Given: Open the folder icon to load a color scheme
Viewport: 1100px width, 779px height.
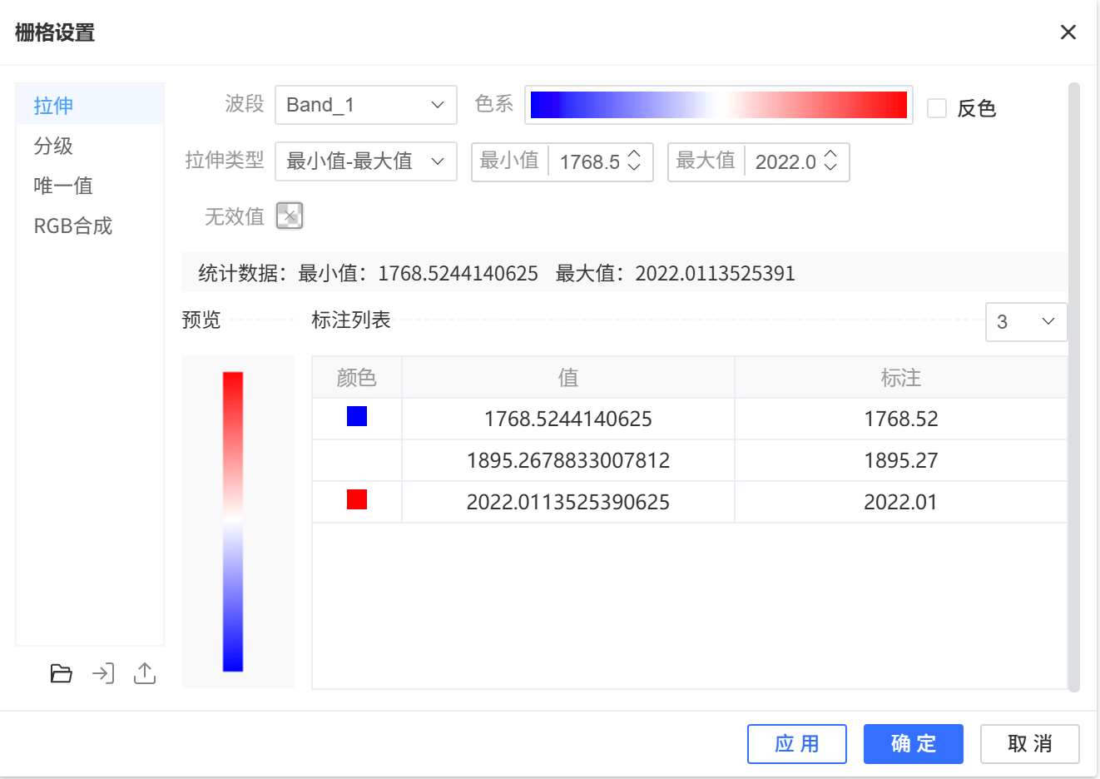Looking at the screenshot, I should (x=61, y=673).
